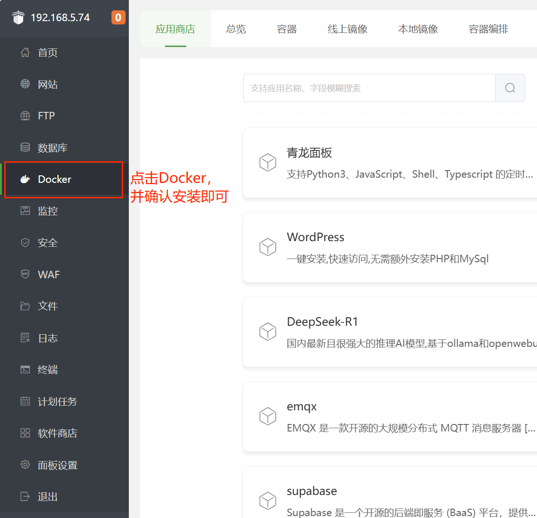Screen dimensions: 537x518
Task: Click the cube icon of 青龙面板 app
Action: 268,162
